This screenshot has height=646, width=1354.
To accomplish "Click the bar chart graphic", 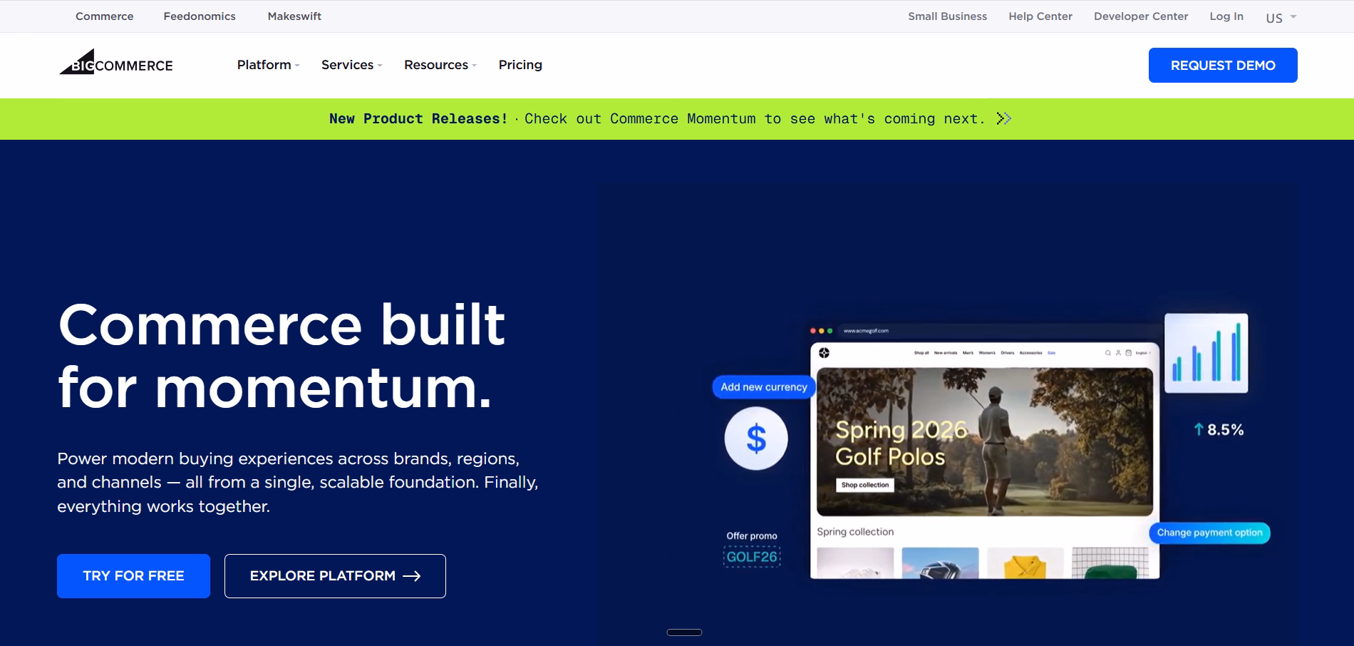I will pos(1206,353).
